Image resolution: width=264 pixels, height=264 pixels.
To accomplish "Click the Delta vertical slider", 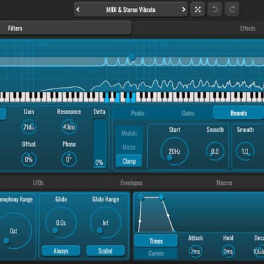I will pyautogui.click(x=100, y=143).
